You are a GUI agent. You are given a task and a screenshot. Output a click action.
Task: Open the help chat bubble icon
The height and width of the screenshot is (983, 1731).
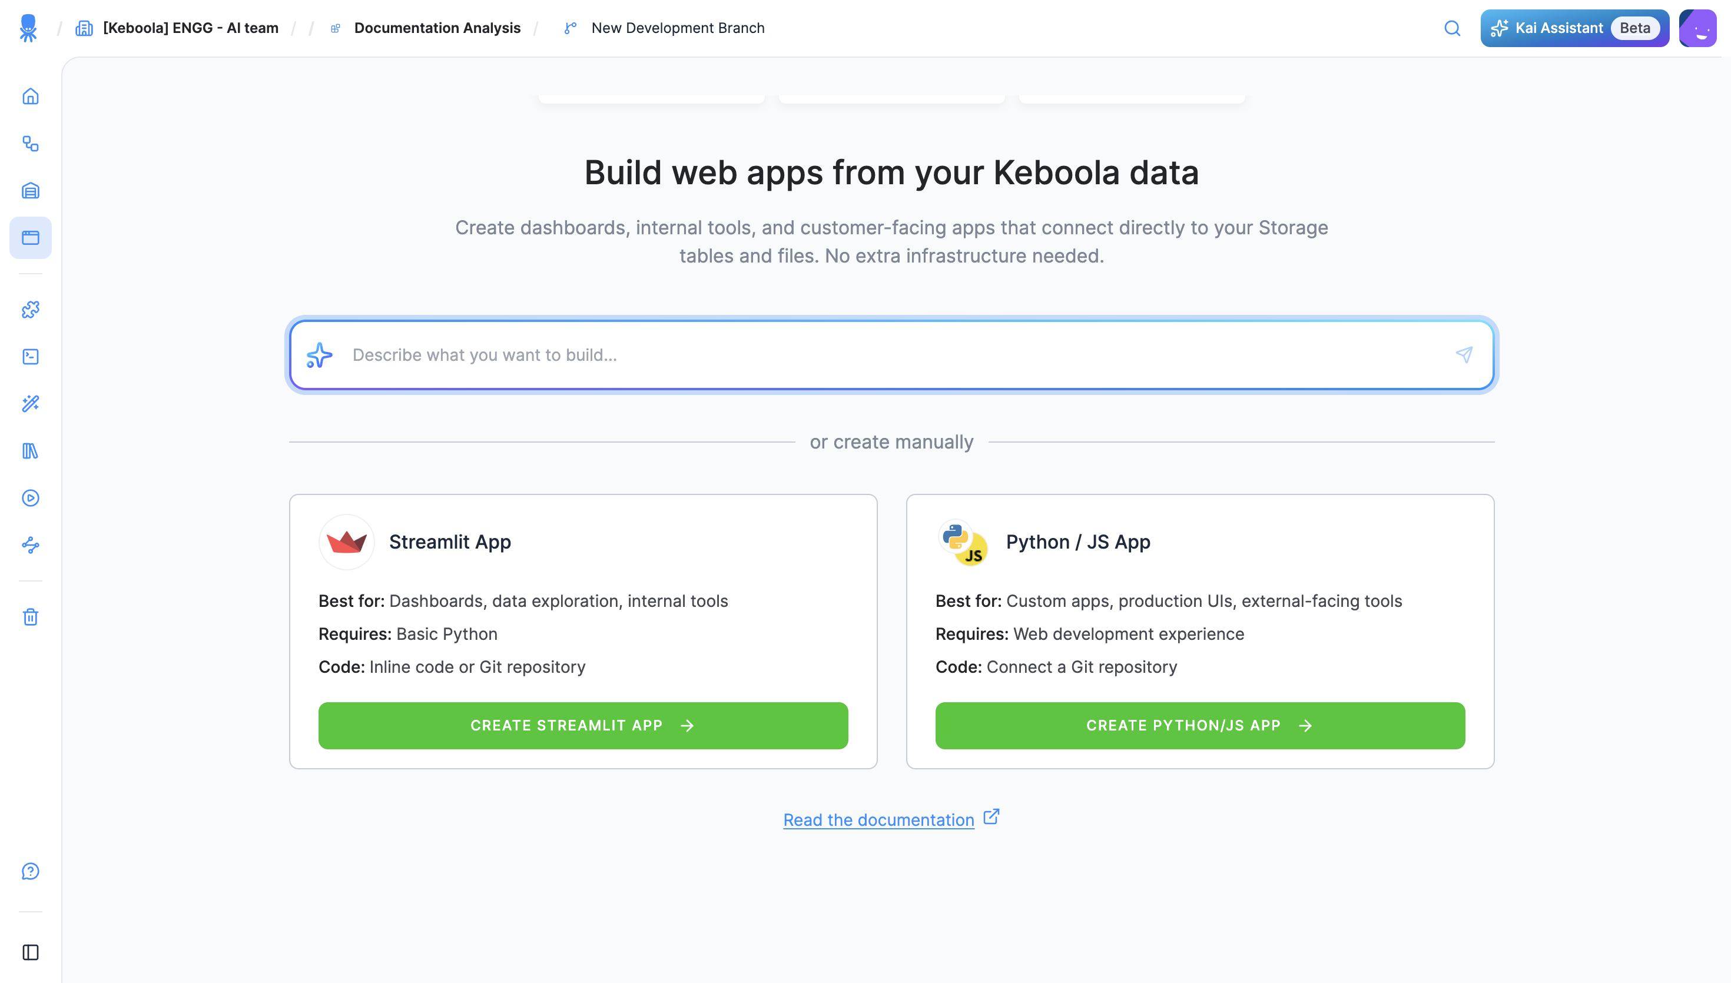point(31,872)
